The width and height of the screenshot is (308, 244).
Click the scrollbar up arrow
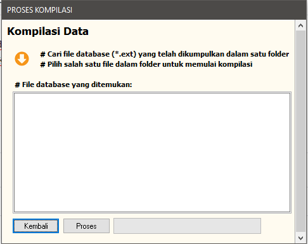click(x=300, y=26)
